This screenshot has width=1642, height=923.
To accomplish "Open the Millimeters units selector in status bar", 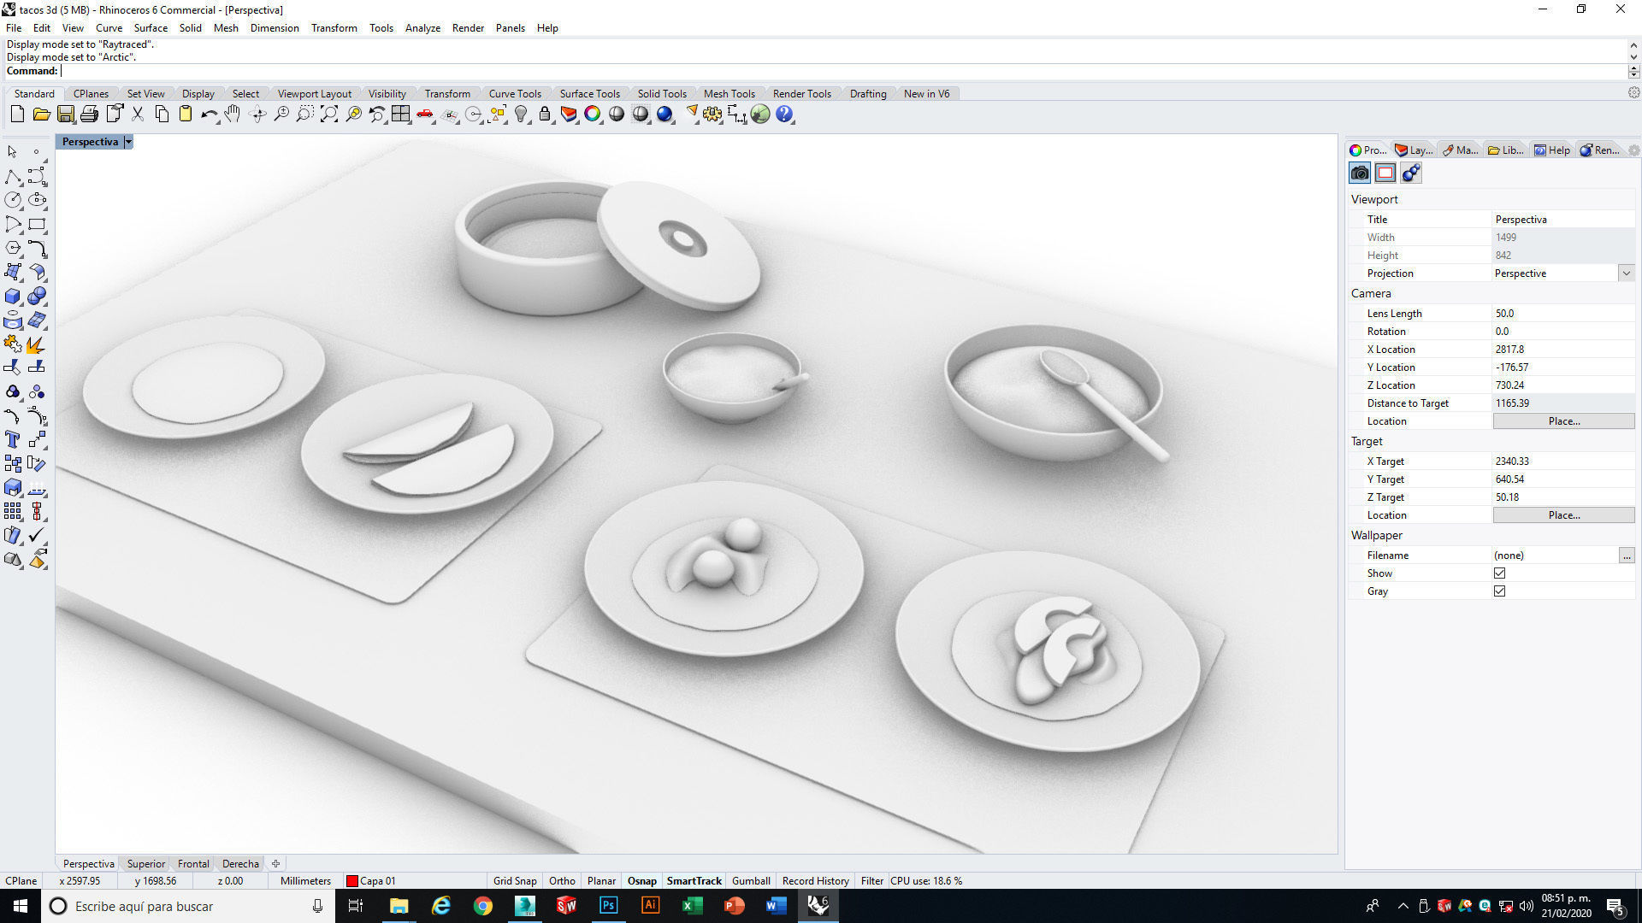I will click(305, 881).
